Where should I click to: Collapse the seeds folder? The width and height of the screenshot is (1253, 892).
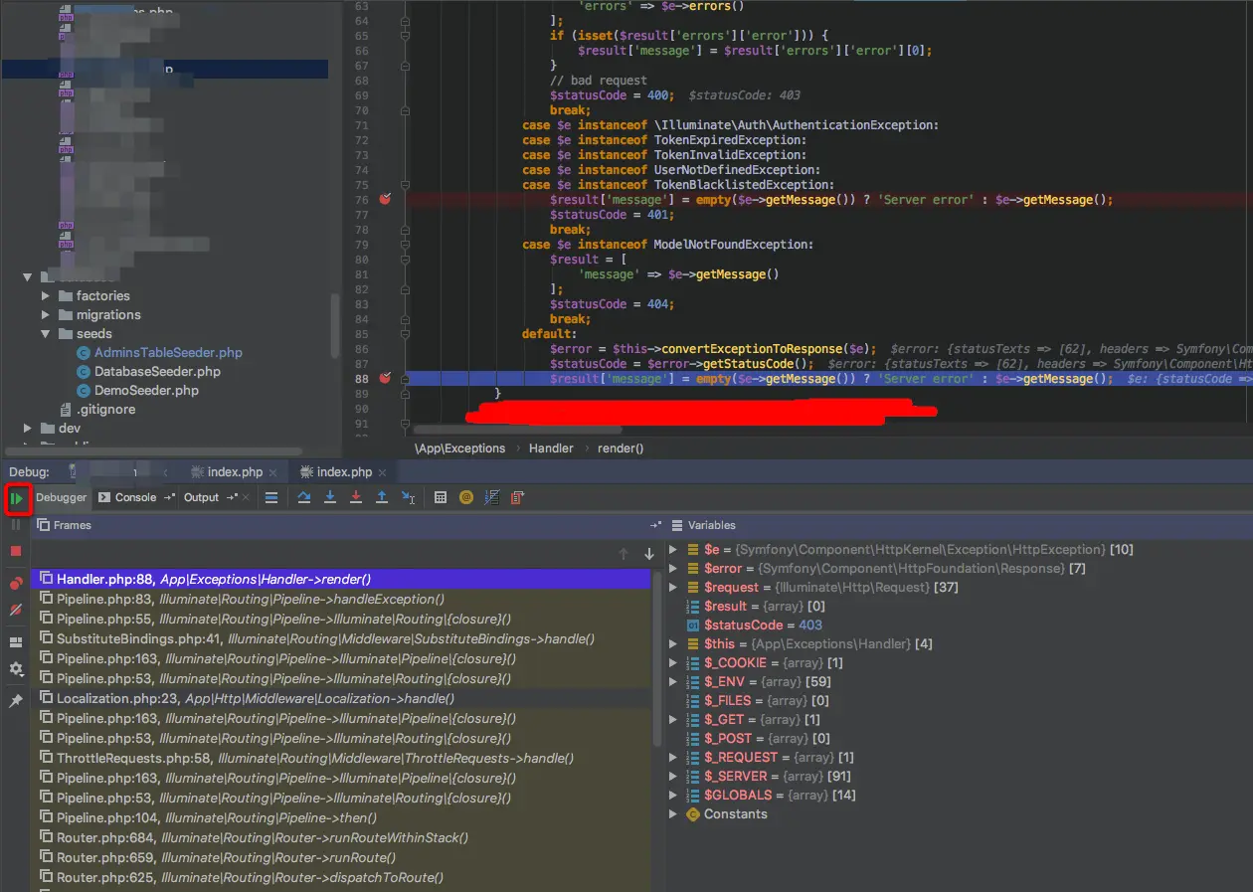tap(46, 333)
